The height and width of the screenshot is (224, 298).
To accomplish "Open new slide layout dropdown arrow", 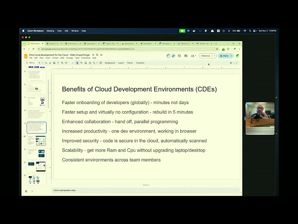I will point(42,63).
